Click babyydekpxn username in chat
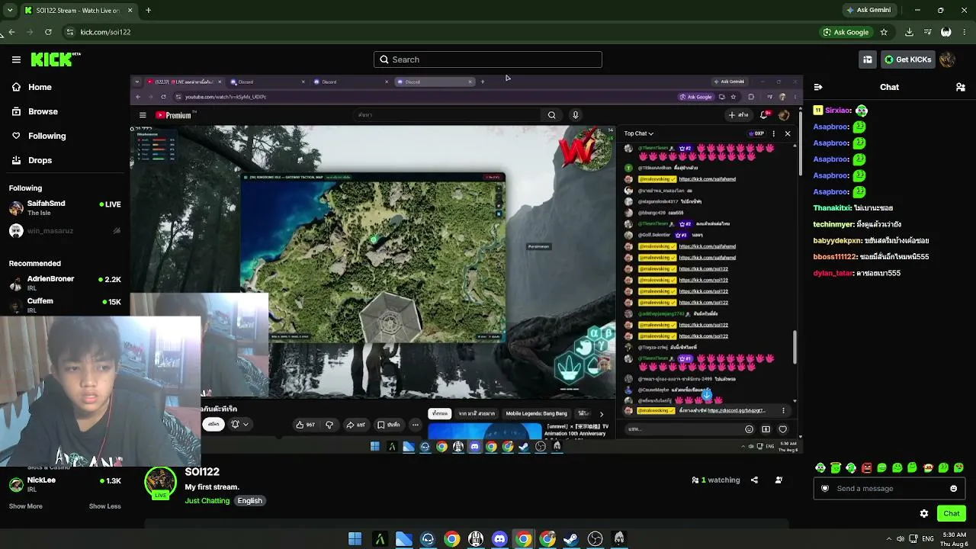 (x=837, y=240)
